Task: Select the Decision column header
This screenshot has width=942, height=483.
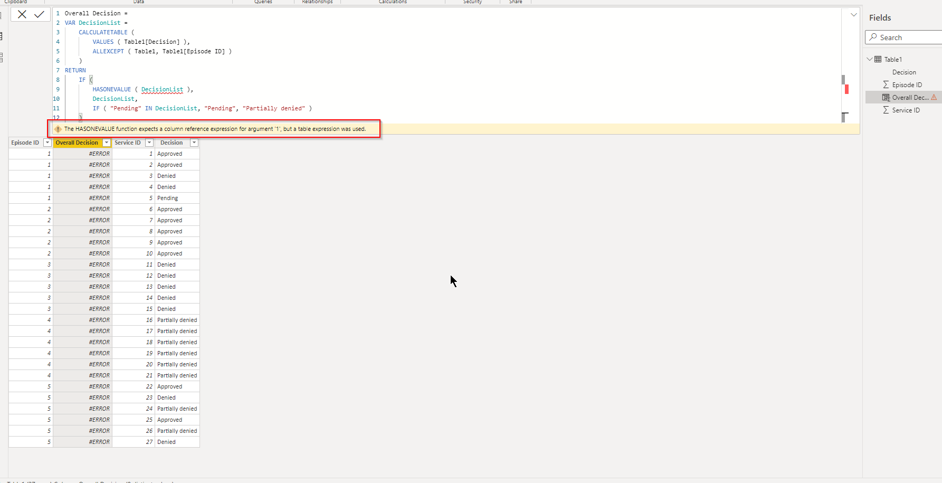Action: coord(172,143)
